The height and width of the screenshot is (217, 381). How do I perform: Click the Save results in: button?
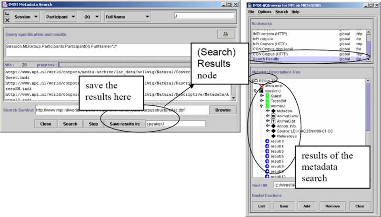pyautogui.click(x=125, y=124)
